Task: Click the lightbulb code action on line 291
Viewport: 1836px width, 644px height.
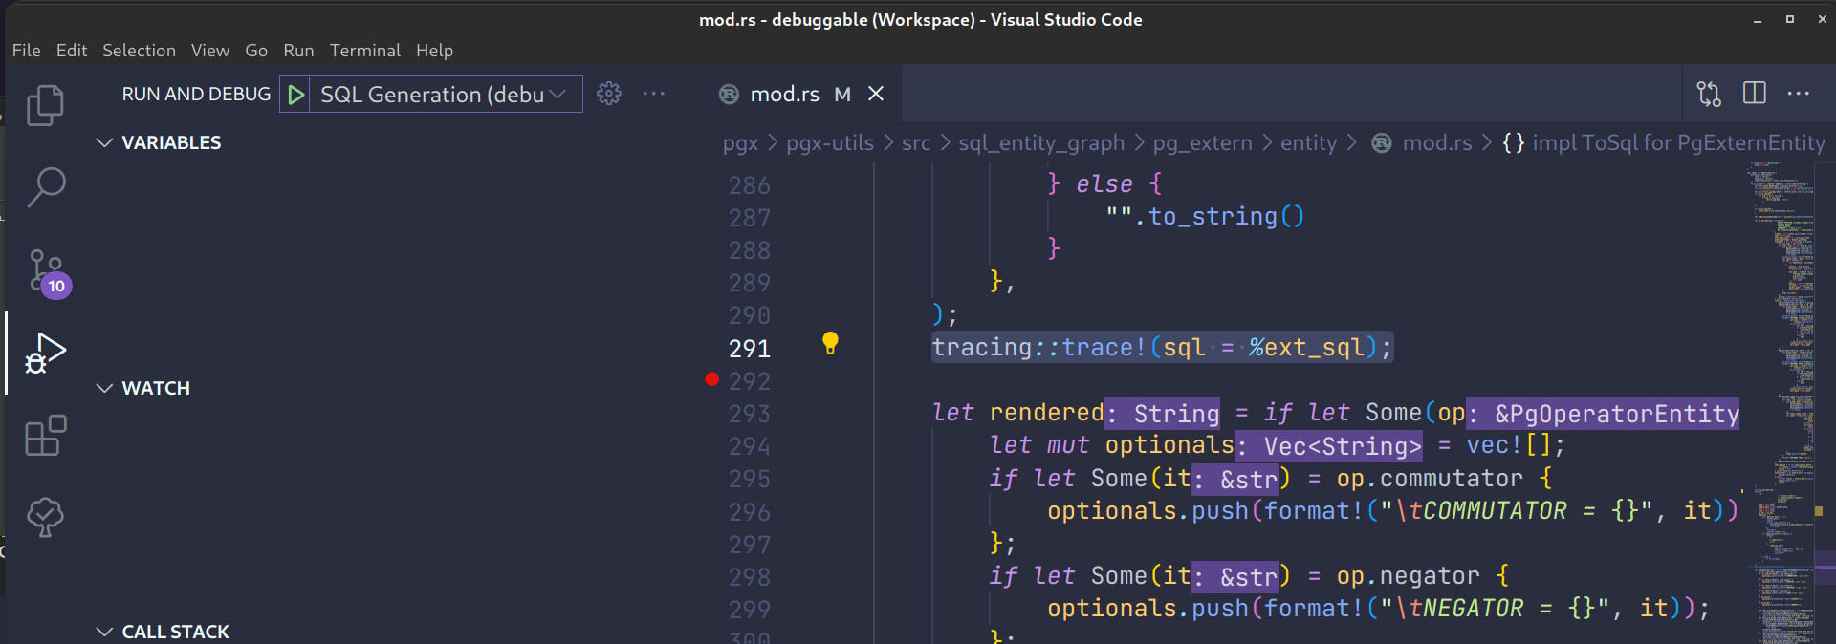Action: [x=830, y=343]
